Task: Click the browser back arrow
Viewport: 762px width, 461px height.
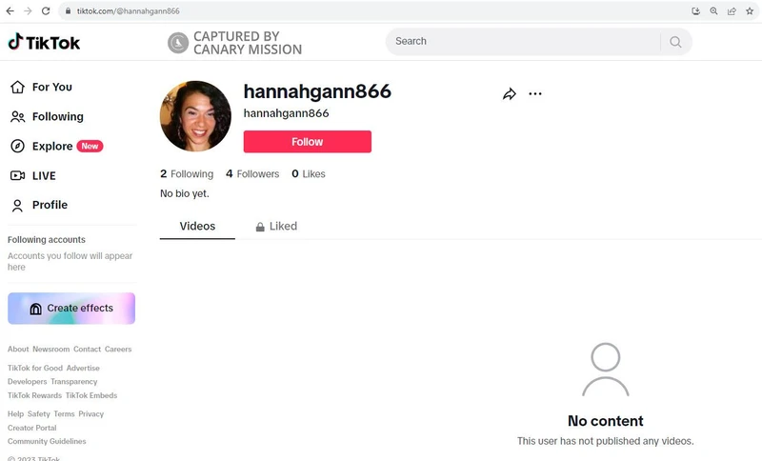Action: click(x=10, y=10)
